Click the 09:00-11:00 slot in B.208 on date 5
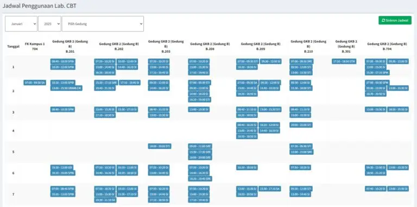 click(x=200, y=146)
